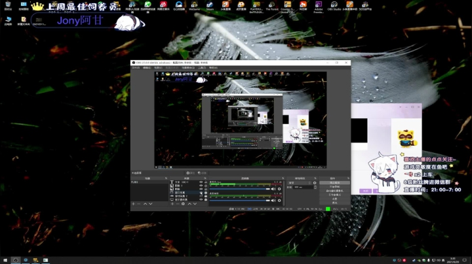Add a new source with the plus icon
The width and height of the screenshot is (472, 264).
171,204
